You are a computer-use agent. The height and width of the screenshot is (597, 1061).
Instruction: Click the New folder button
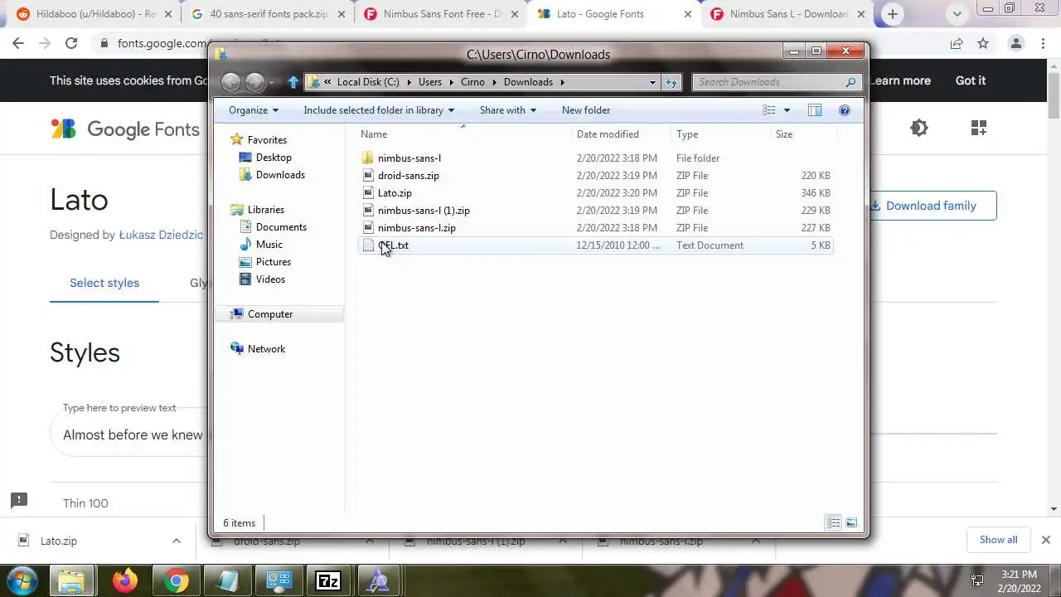pos(586,110)
